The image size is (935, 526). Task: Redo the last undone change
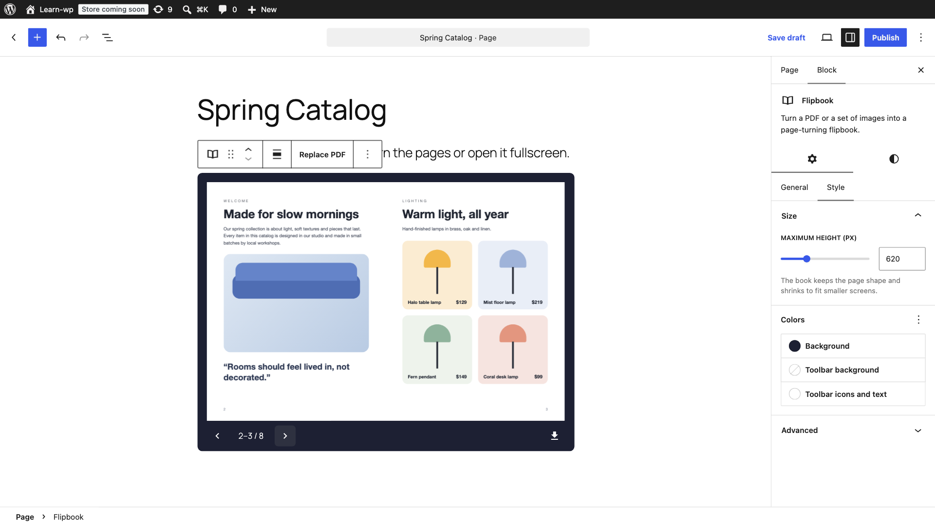click(x=84, y=38)
